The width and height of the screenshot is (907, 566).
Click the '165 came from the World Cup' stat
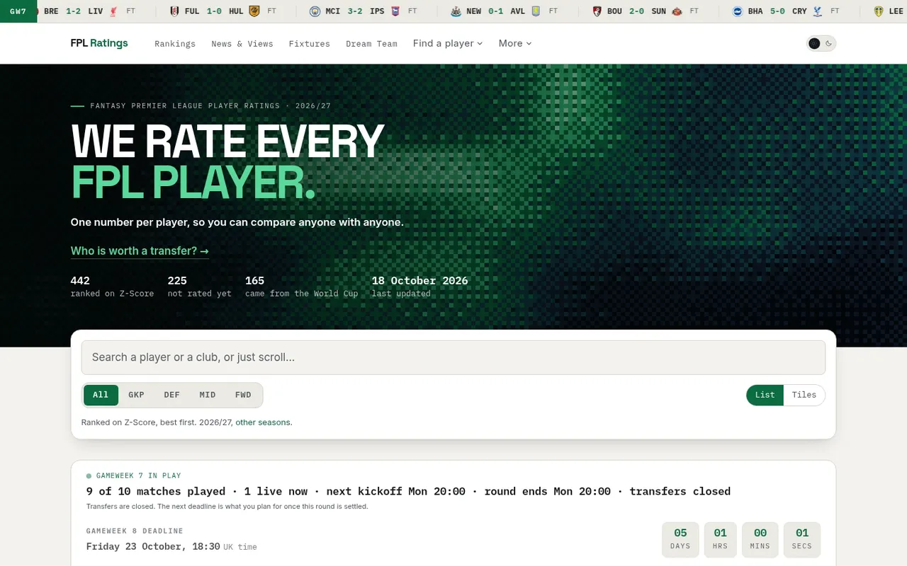point(302,287)
